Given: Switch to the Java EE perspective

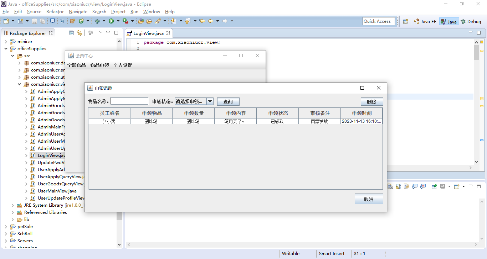Looking at the screenshot, I should tap(425, 21).
